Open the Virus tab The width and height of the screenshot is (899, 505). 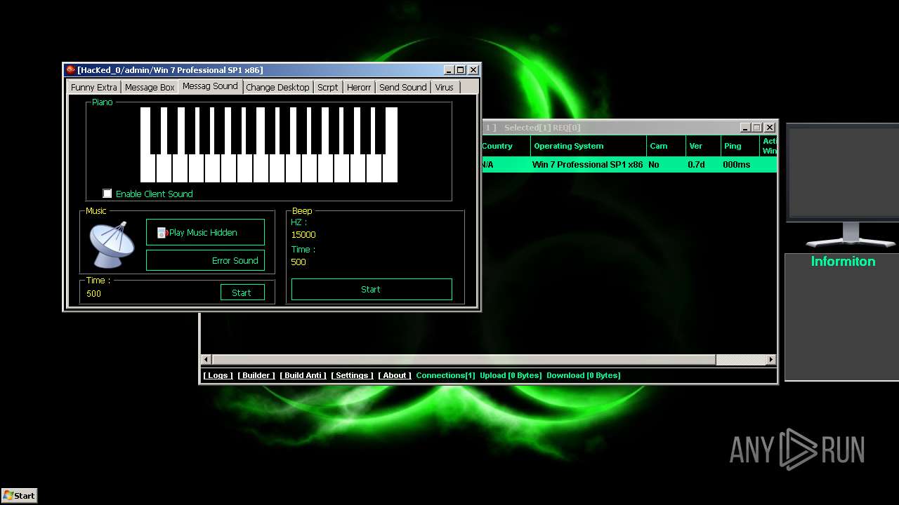(x=445, y=87)
